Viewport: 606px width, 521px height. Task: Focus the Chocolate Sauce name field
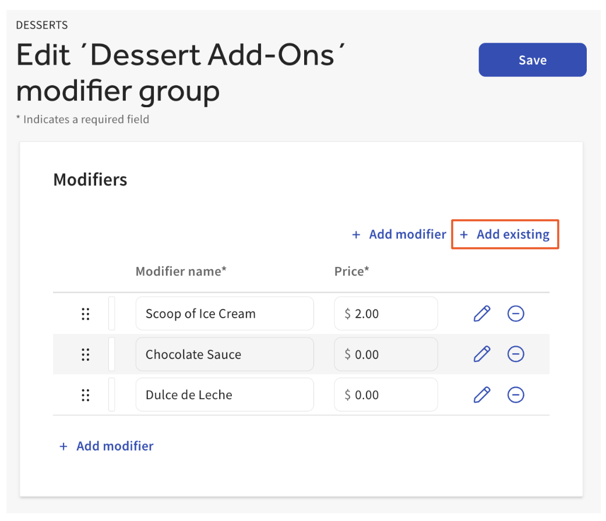click(x=224, y=354)
